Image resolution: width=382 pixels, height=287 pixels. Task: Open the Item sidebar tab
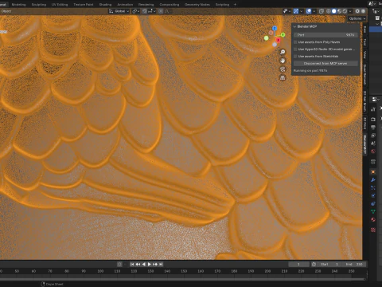365,29
